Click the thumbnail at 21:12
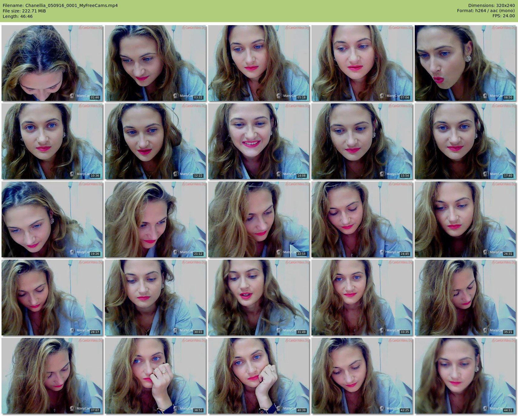Image resolution: width=518 pixels, height=416 pixels. pyautogui.click(x=155, y=219)
